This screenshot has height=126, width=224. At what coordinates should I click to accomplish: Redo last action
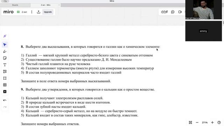coord(5,107)
